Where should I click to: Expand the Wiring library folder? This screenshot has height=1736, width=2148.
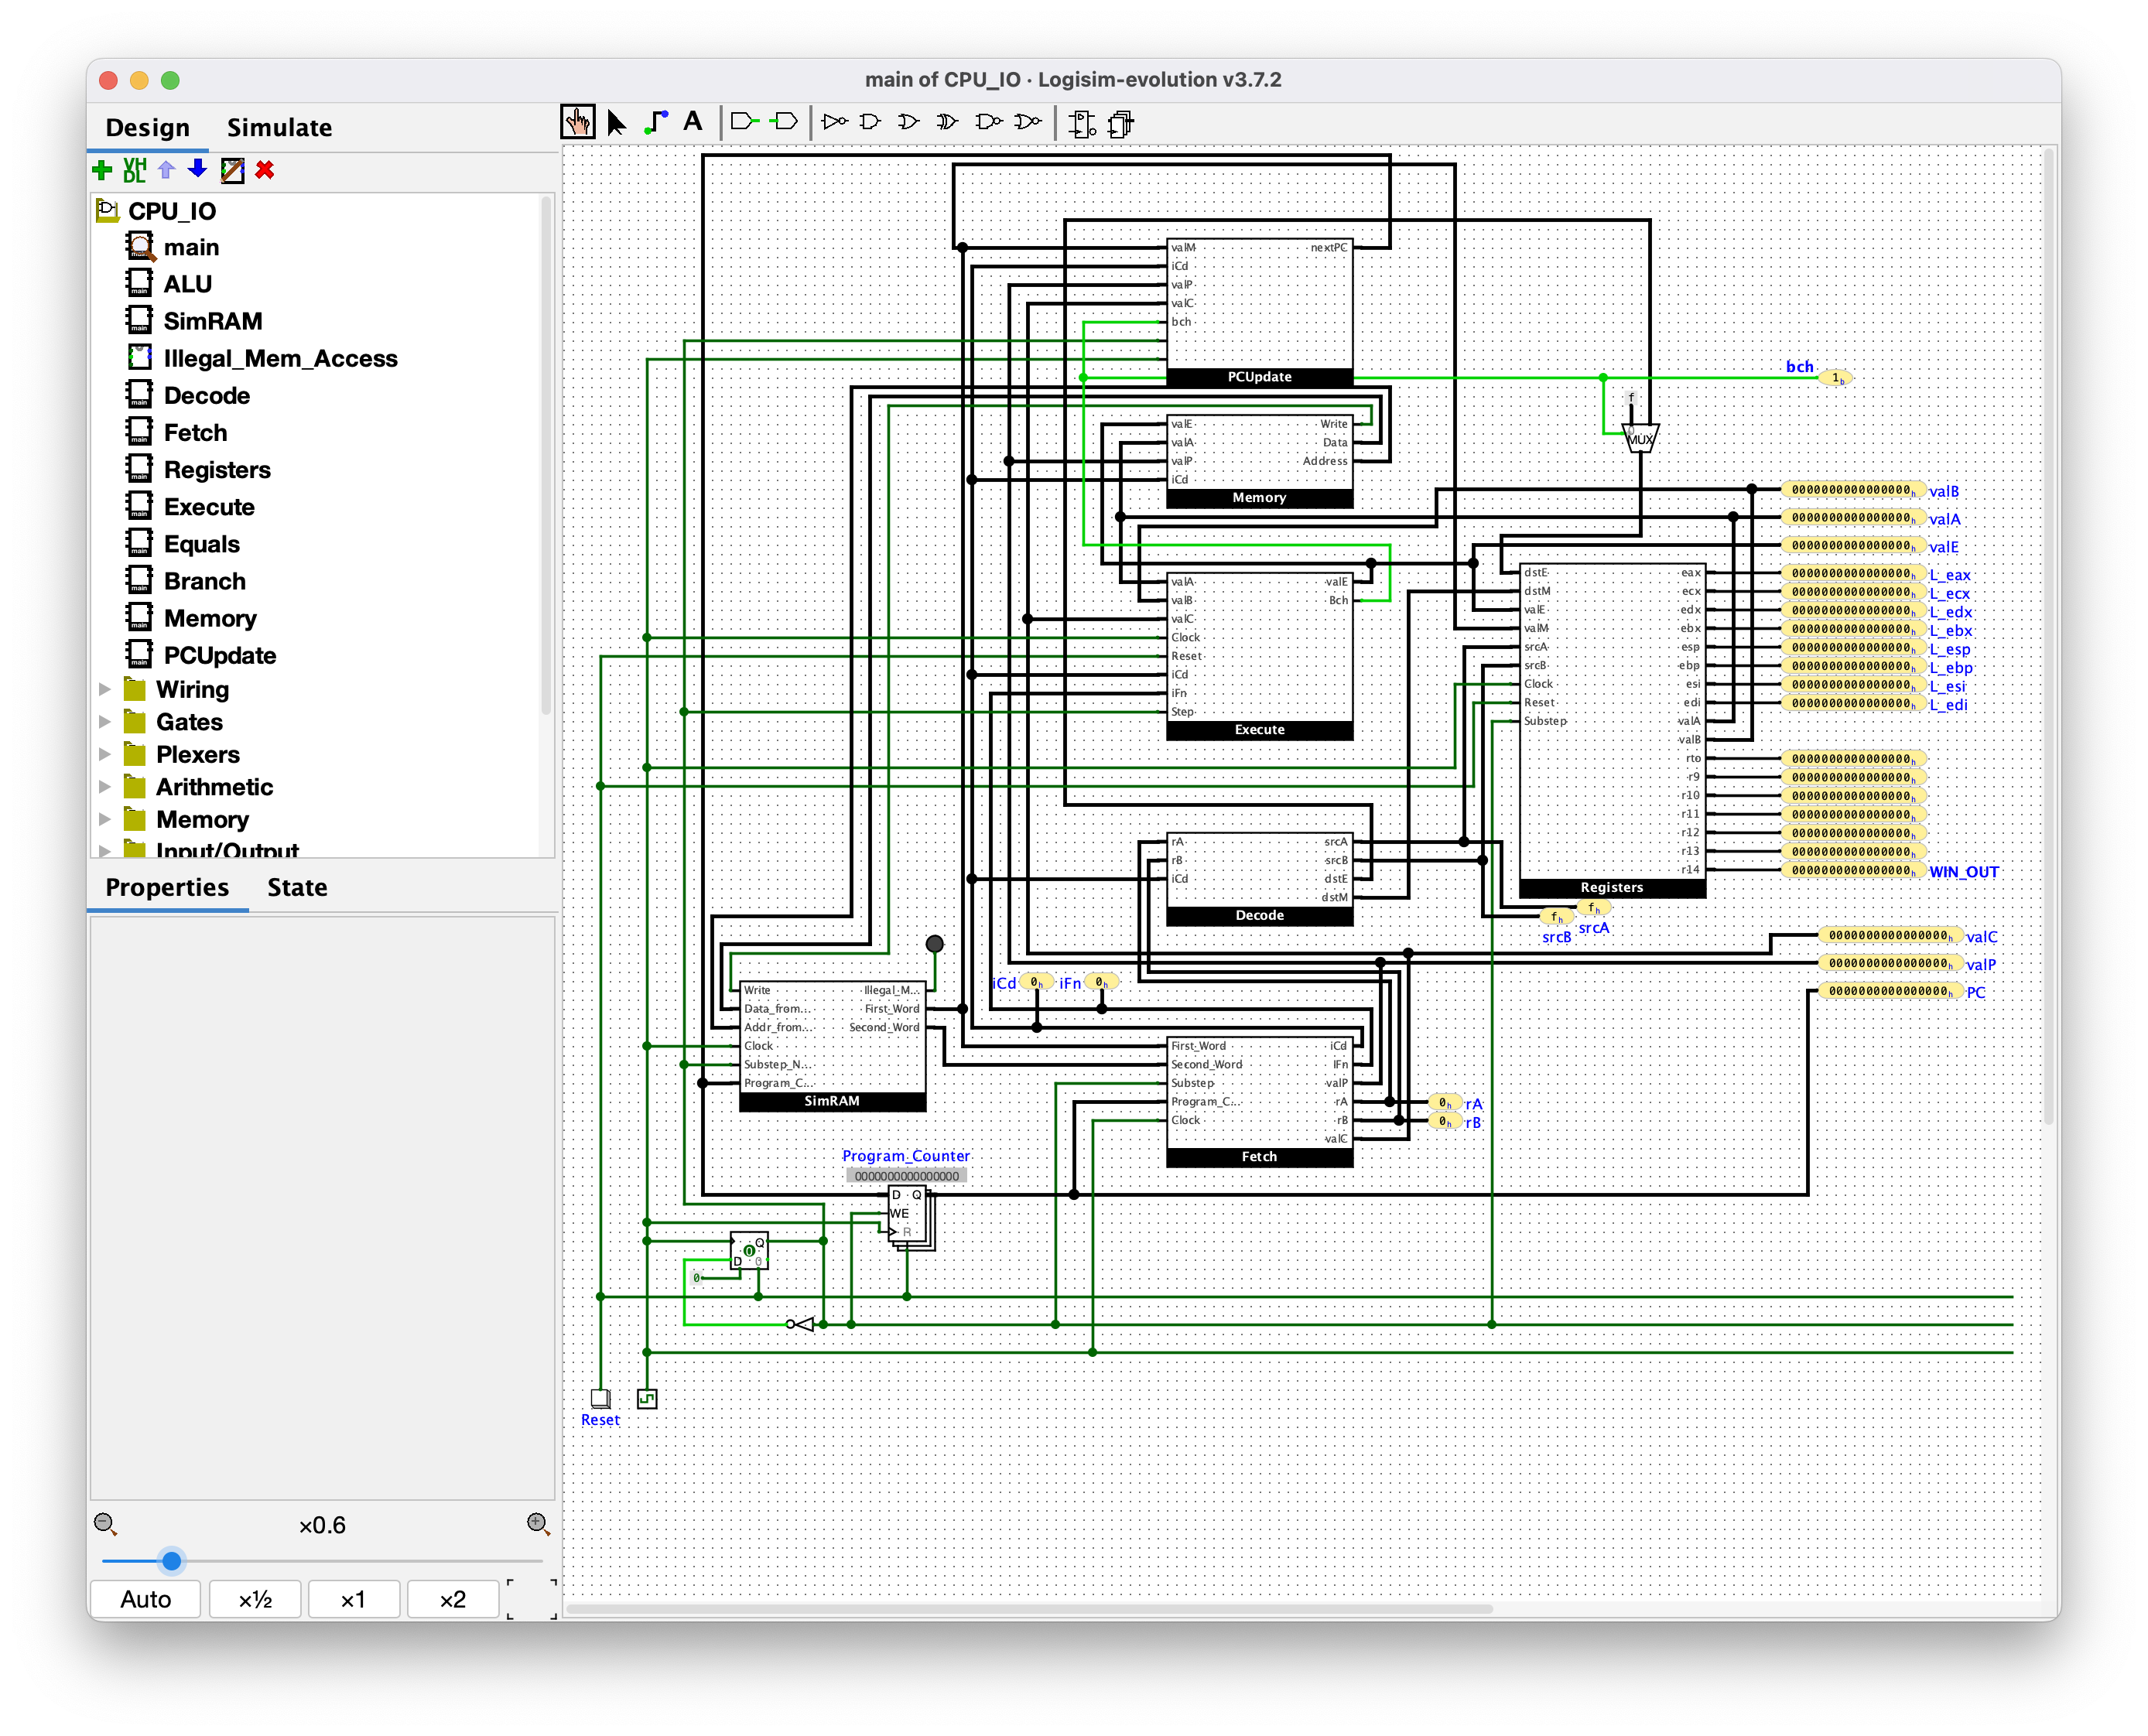(x=105, y=690)
